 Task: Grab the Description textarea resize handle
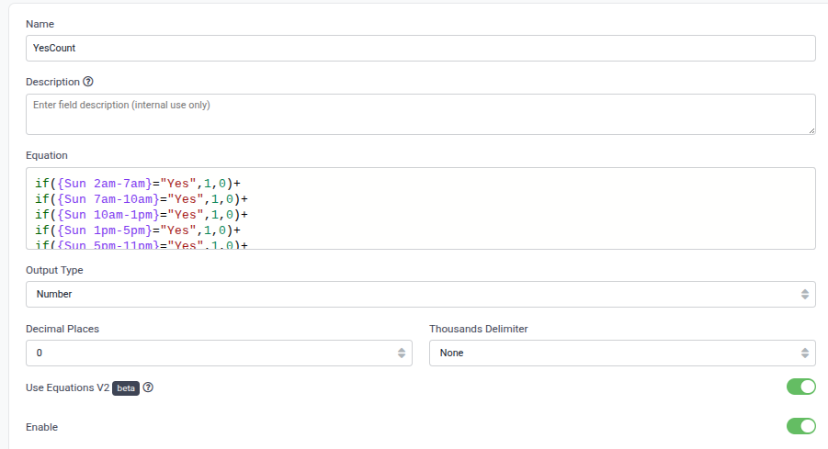pos(811,130)
